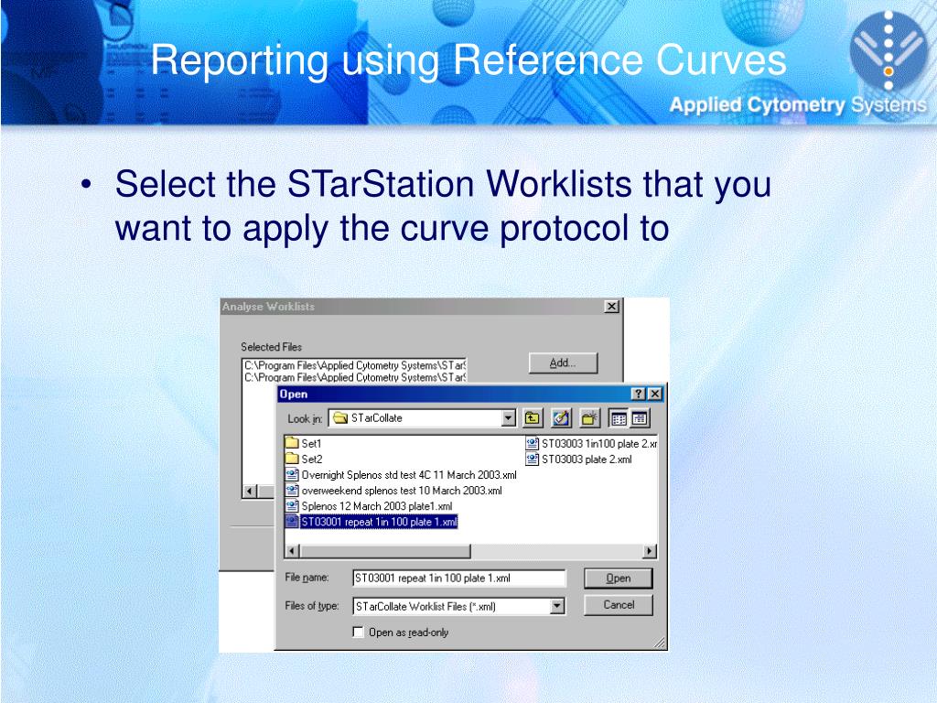Select the Set1 folder
The image size is (937, 703).
click(304, 444)
